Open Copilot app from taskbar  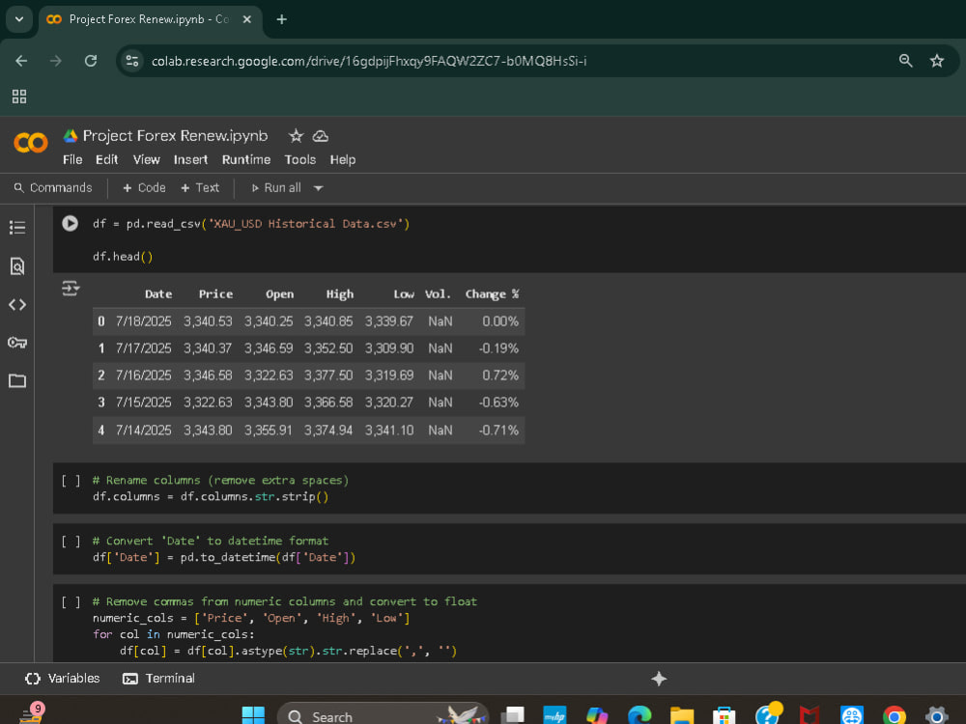[597, 715]
